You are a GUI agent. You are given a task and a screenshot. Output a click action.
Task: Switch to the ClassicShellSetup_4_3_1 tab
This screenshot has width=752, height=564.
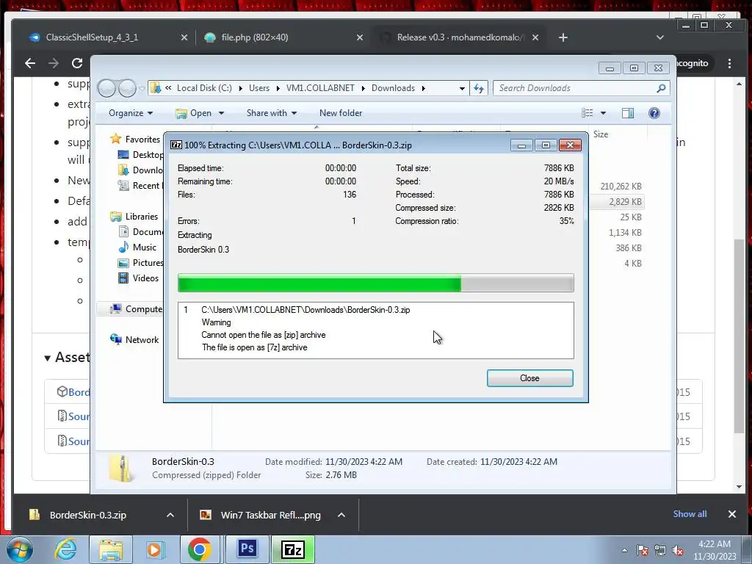(x=92, y=37)
